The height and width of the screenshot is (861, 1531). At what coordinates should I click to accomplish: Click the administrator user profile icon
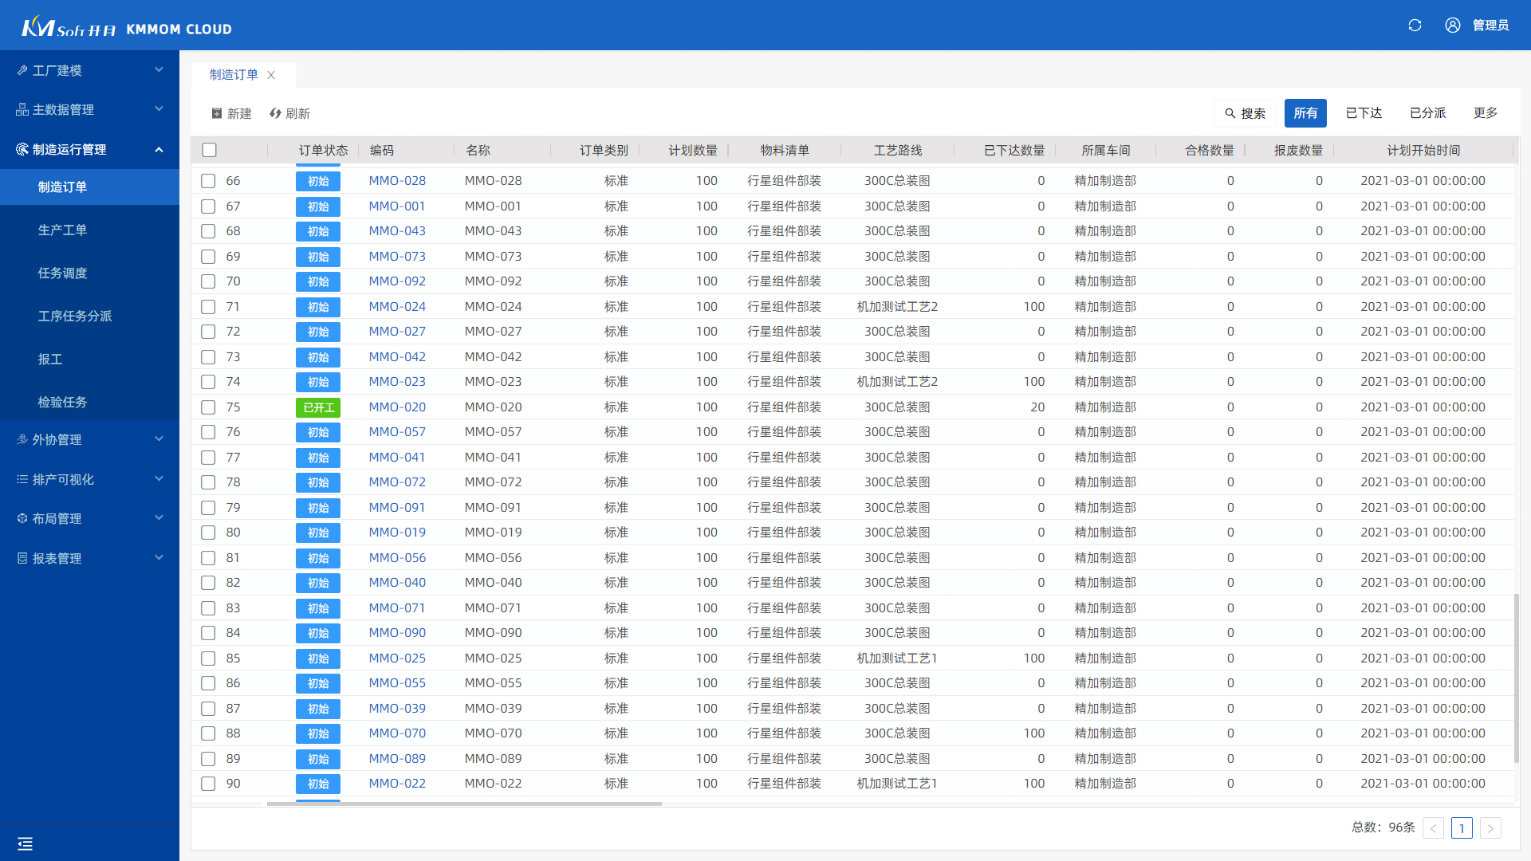coord(1453,26)
